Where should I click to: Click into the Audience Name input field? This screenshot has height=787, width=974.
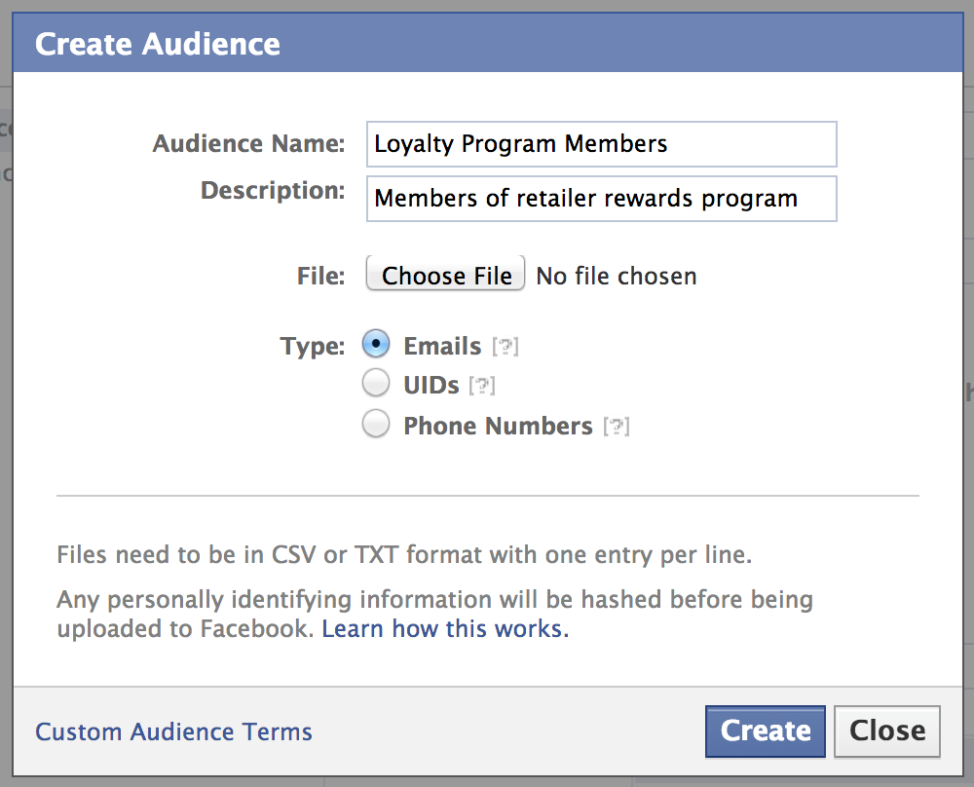[x=601, y=144]
